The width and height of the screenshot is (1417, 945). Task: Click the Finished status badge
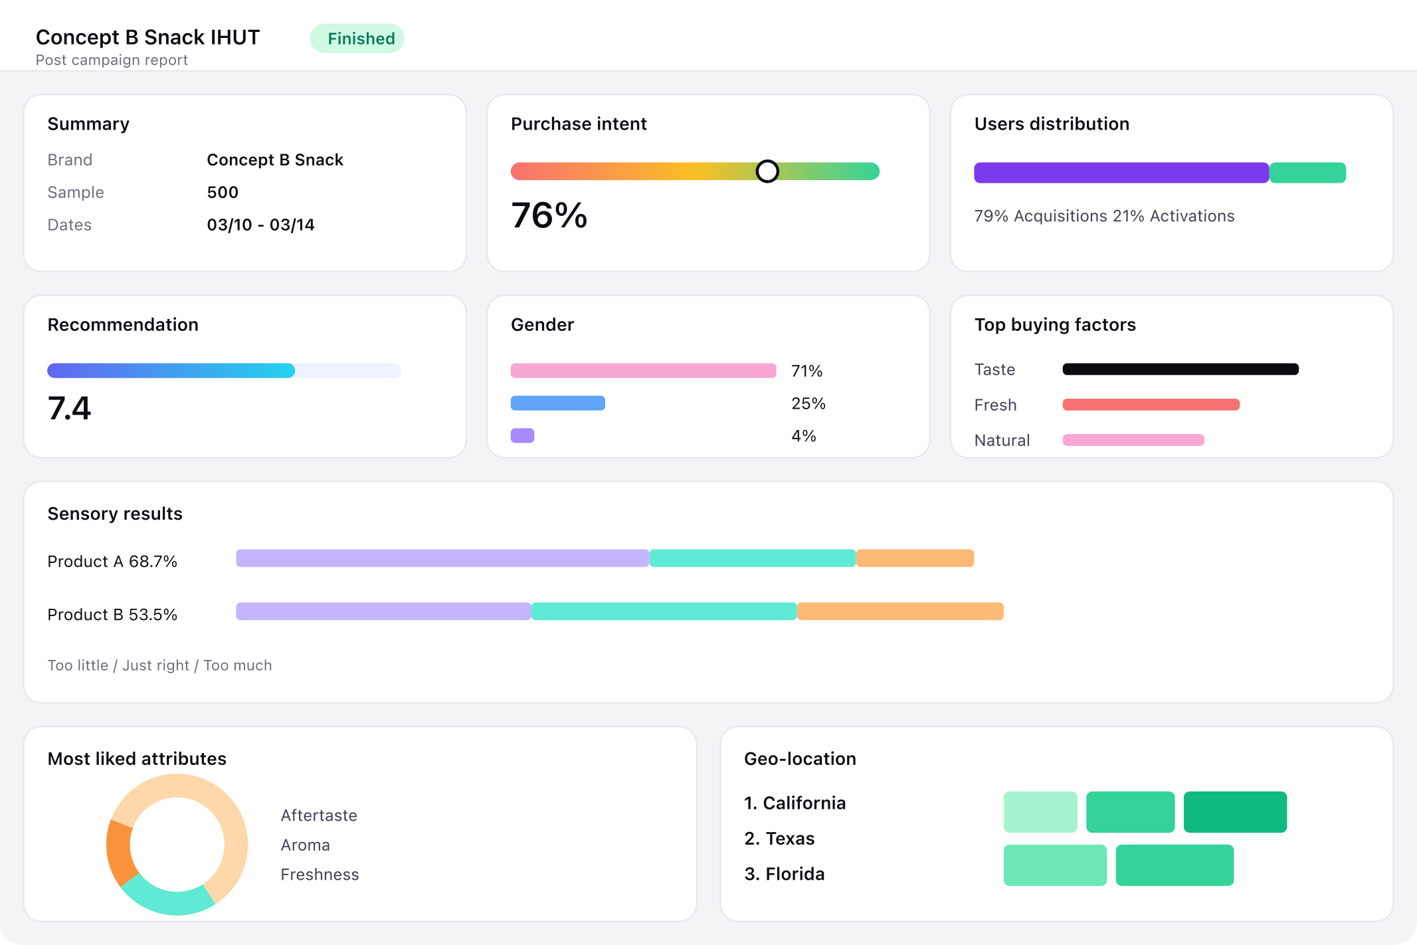coord(357,39)
